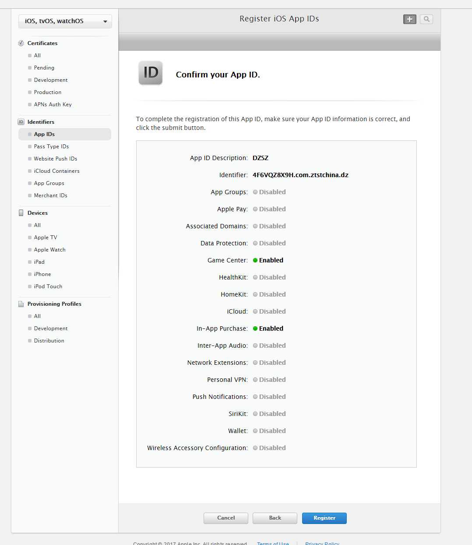This screenshot has height=545, width=472.
Task: Click the green In-App Purchase status dot
Action: click(x=255, y=328)
